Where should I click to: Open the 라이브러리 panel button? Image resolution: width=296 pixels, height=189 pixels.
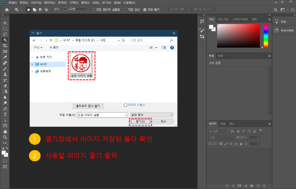pos(284,30)
